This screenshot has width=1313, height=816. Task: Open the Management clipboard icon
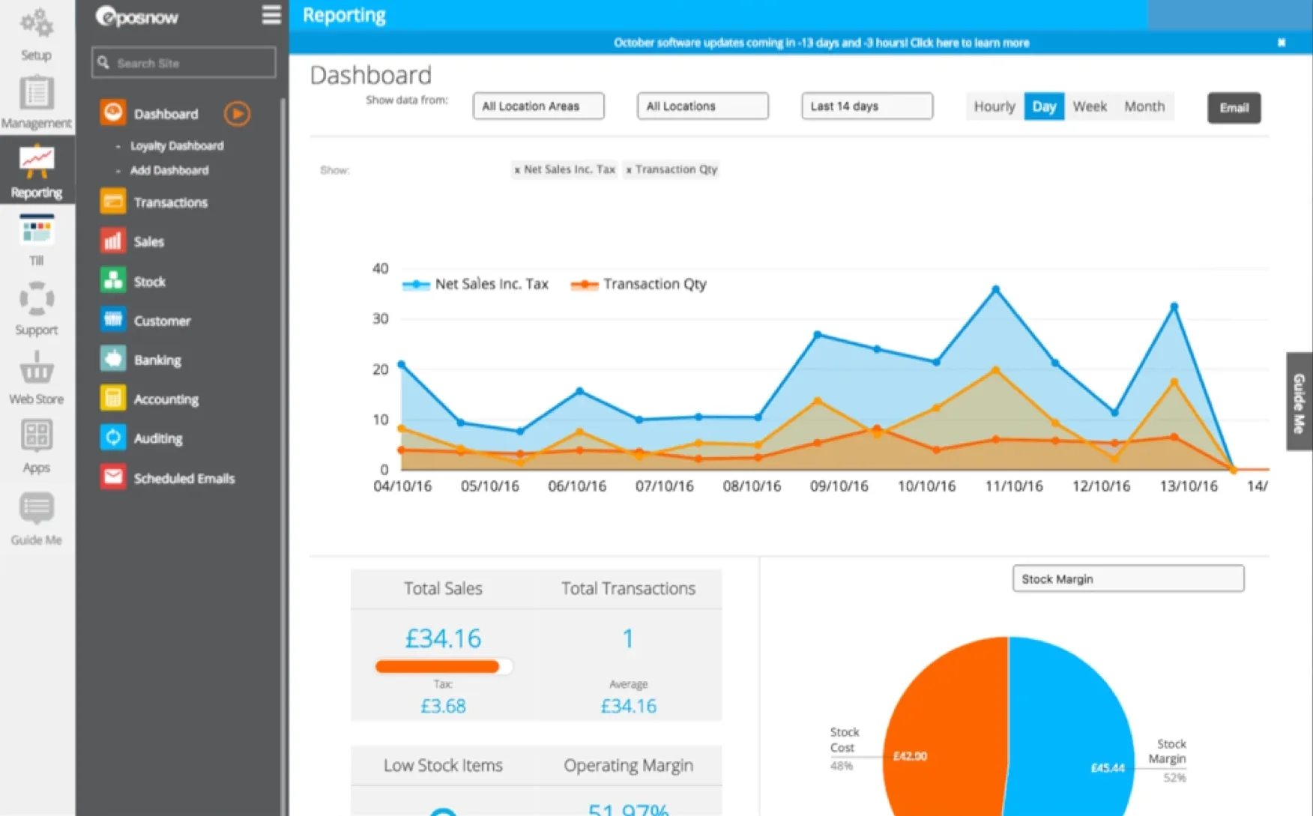click(x=36, y=94)
